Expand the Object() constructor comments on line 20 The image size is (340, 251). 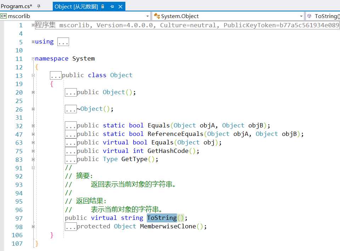pos(33,92)
